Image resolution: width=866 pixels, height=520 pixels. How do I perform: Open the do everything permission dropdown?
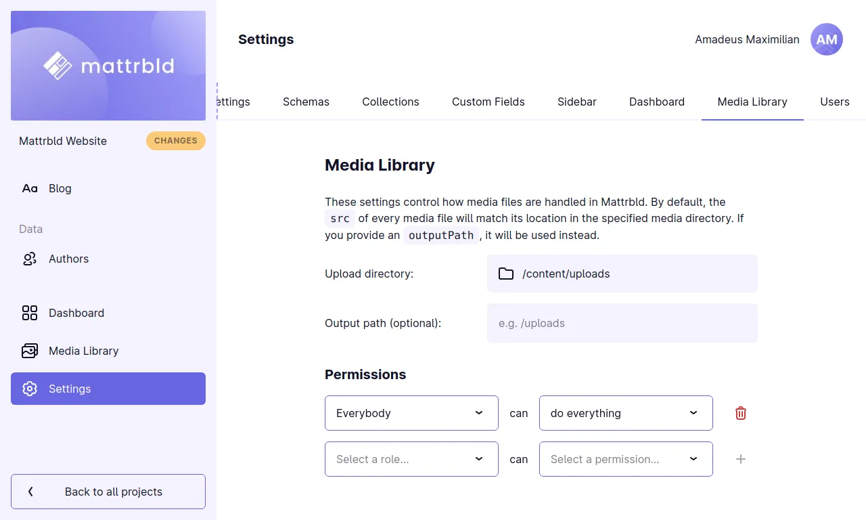[625, 413]
